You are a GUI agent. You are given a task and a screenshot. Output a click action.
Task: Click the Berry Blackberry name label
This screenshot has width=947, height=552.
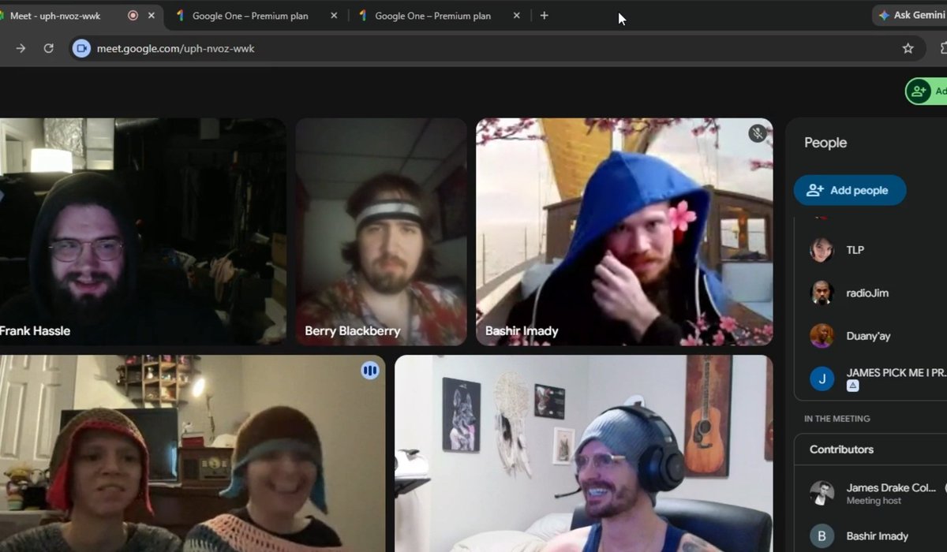coord(353,331)
